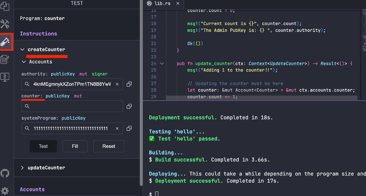This screenshot has width=366, height=196.
Task: Open the Tutorials sidebar icon
Action: click(x=5, y=59)
